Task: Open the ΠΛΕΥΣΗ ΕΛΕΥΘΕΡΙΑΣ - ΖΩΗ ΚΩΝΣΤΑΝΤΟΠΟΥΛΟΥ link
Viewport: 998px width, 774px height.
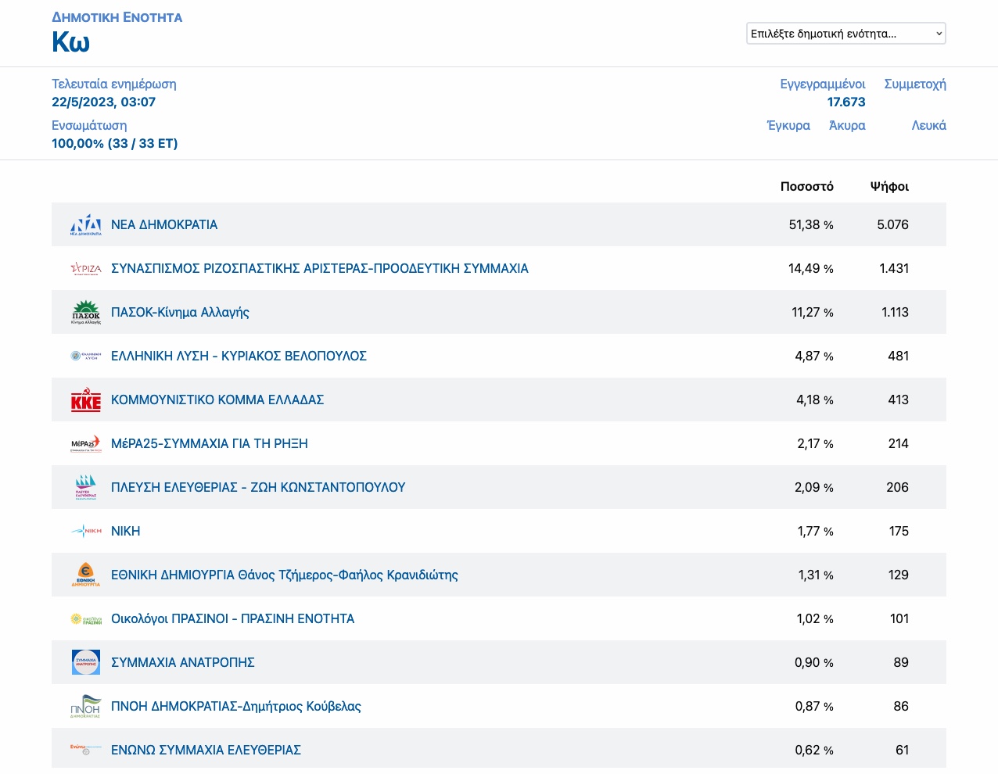Action: [x=258, y=487]
